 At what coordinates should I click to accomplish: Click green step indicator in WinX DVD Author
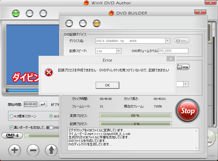tap(16, 13)
